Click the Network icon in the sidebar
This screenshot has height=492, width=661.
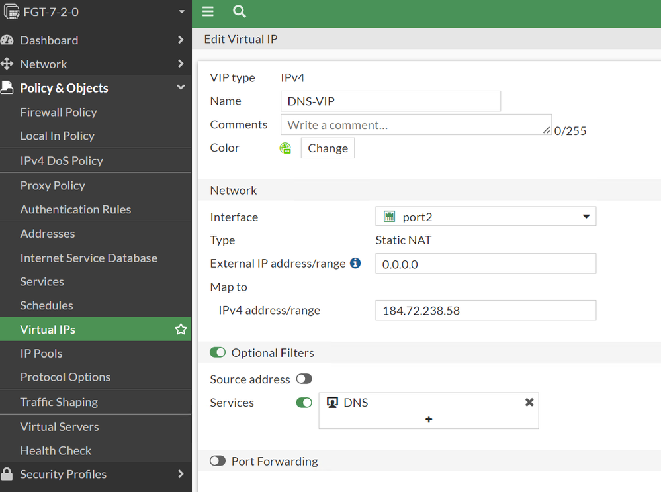coord(7,64)
